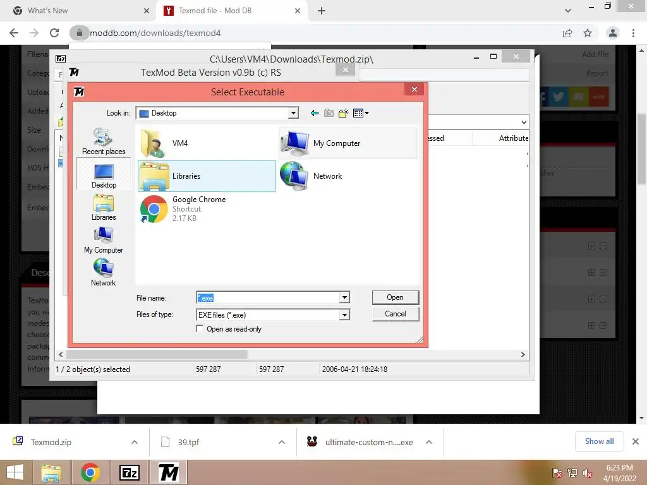647x485 pixels.
Task: Open Google Chrome from taskbar
Action: tap(90, 472)
